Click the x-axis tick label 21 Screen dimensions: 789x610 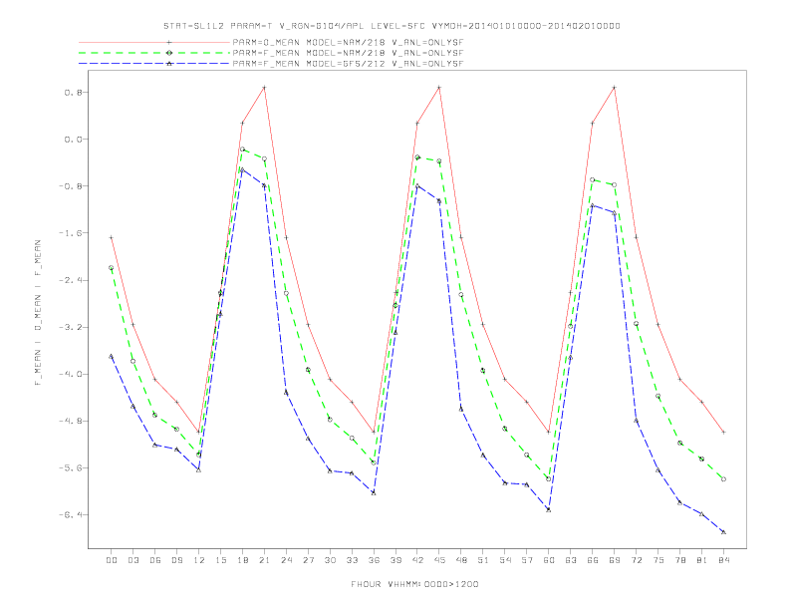pyautogui.click(x=264, y=560)
